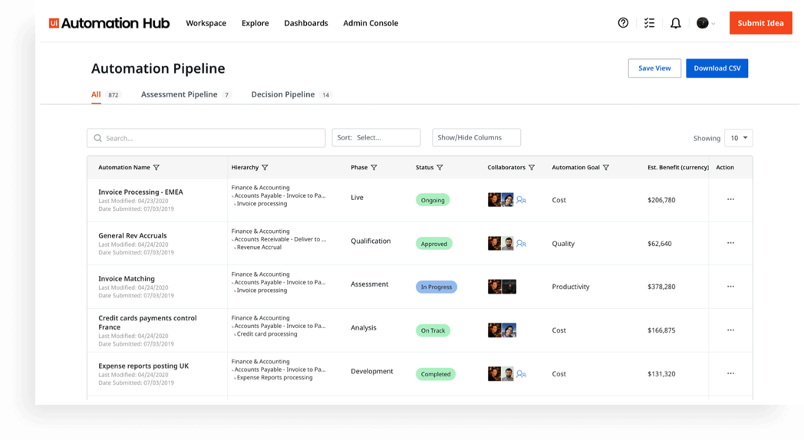Filter by Automation Goal column
The width and height of the screenshot is (804, 440).
(606, 168)
